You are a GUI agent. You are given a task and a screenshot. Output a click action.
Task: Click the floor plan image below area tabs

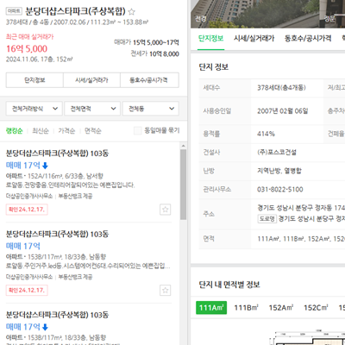click(308, 337)
